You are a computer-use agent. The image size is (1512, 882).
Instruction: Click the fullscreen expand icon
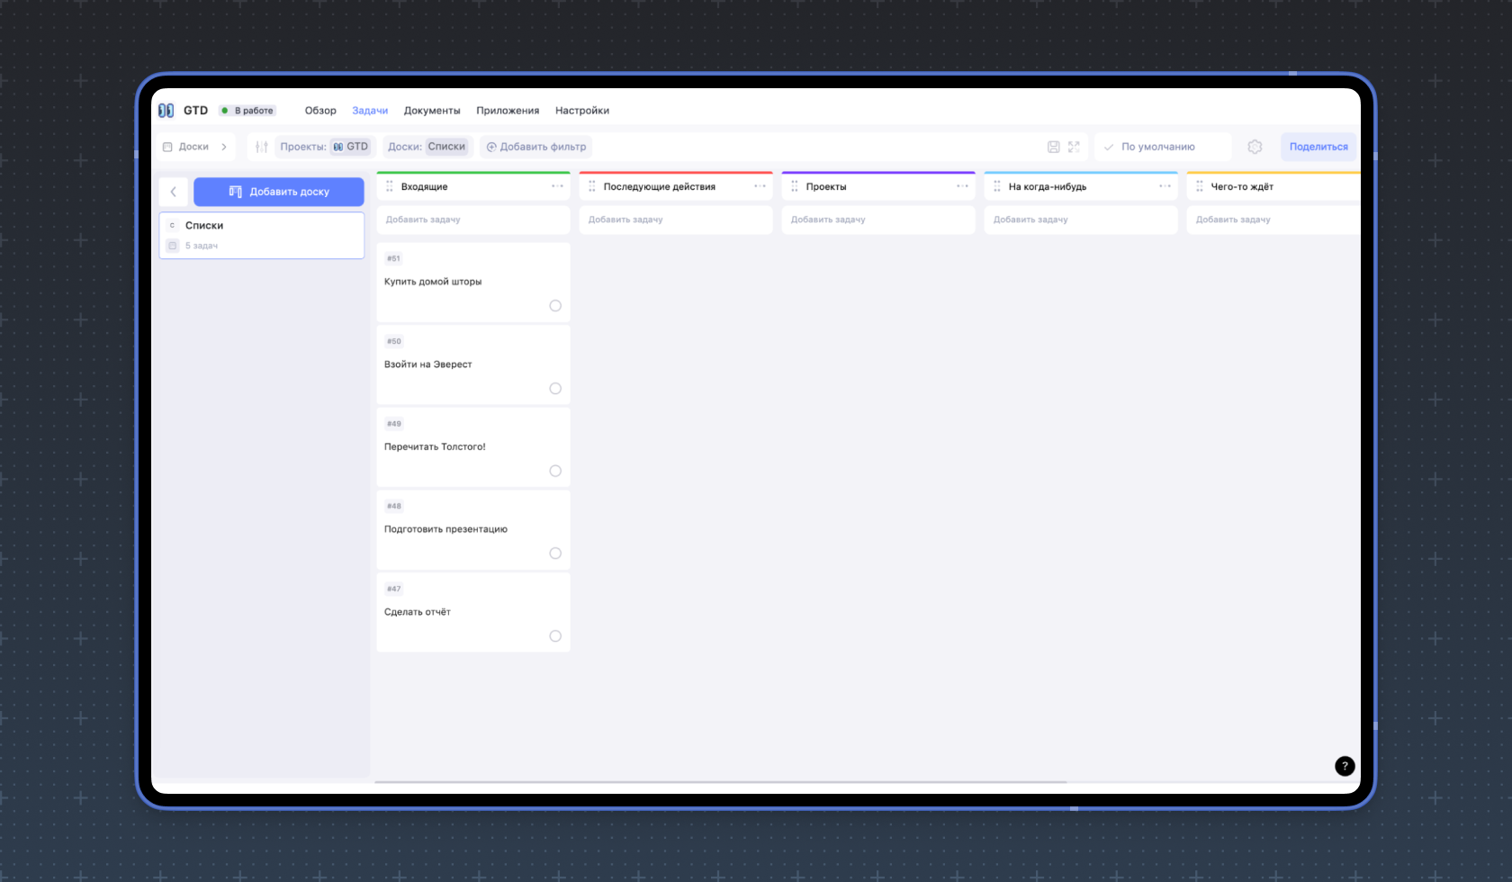1074,147
